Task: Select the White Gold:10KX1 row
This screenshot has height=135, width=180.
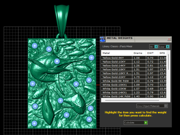Action: (x=133, y=85)
